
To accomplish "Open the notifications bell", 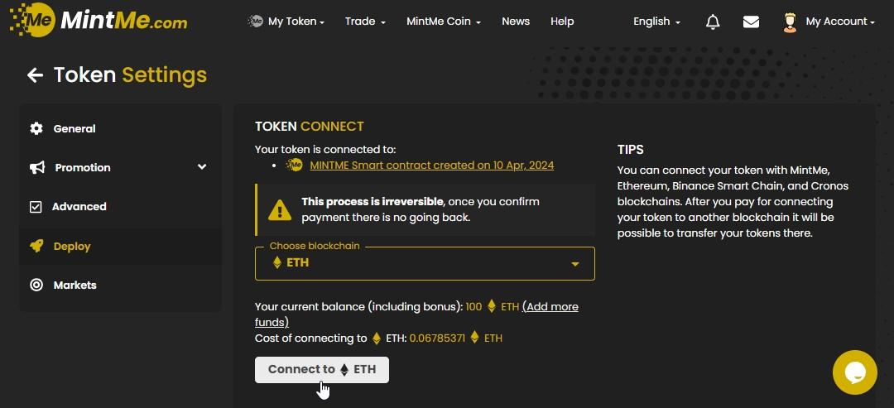I will (713, 22).
